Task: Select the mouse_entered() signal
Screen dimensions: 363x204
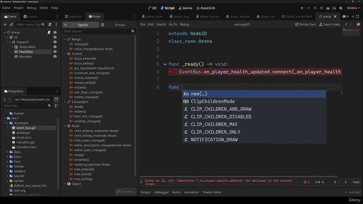Action: (x=86, y=78)
